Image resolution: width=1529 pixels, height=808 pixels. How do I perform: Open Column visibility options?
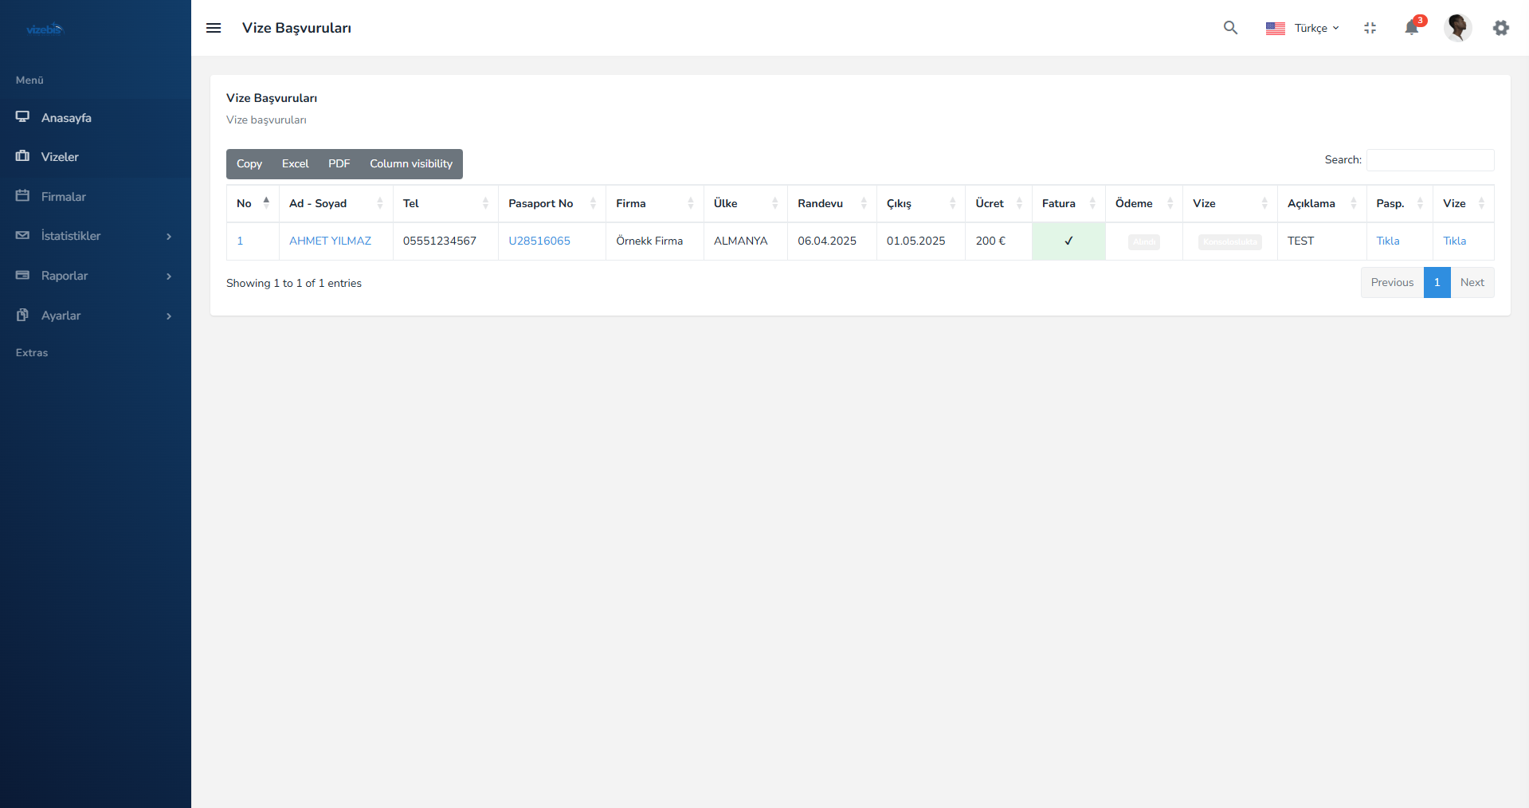pos(411,164)
